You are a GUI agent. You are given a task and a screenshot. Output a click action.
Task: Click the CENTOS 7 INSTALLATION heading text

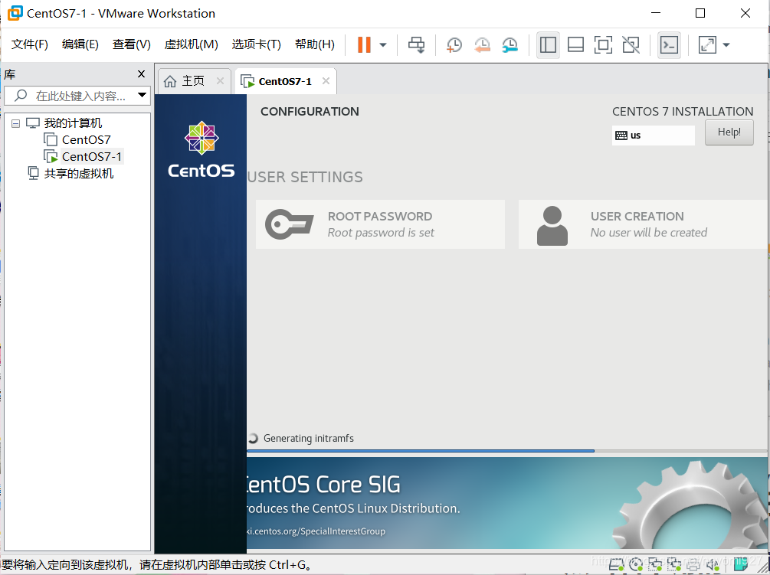683,111
